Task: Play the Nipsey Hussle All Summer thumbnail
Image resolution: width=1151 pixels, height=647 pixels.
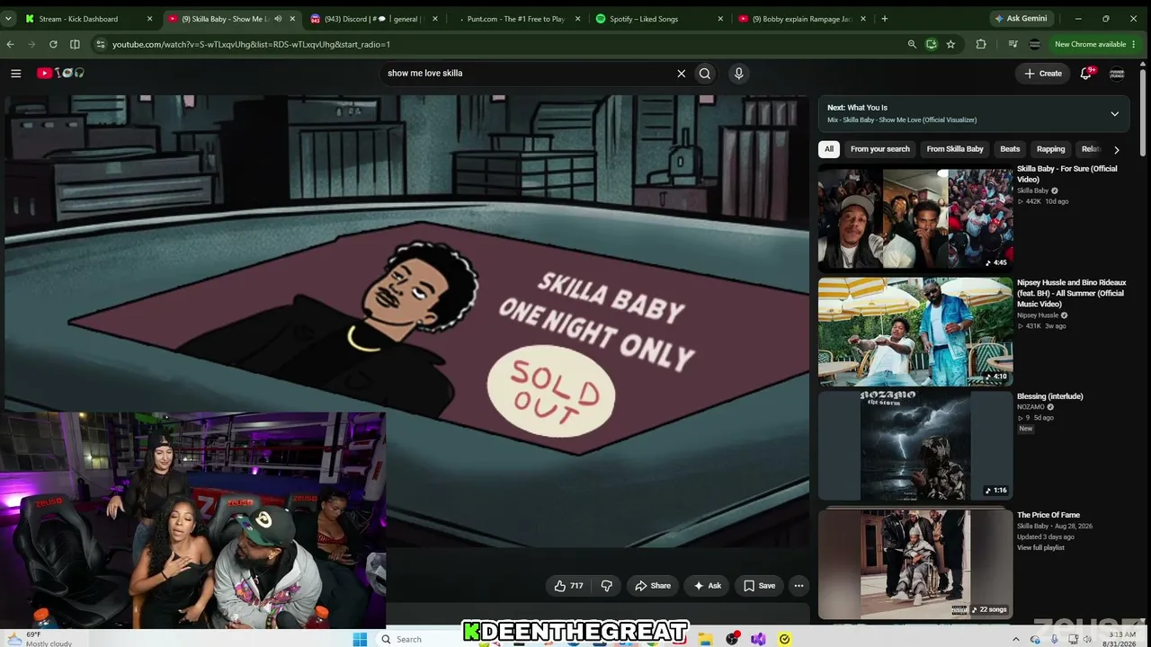Action: pos(915,332)
